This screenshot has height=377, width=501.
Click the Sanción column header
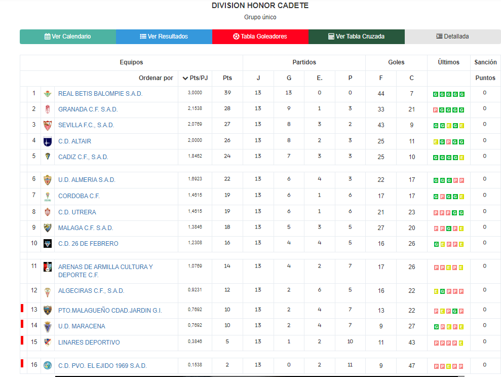pos(485,62)
